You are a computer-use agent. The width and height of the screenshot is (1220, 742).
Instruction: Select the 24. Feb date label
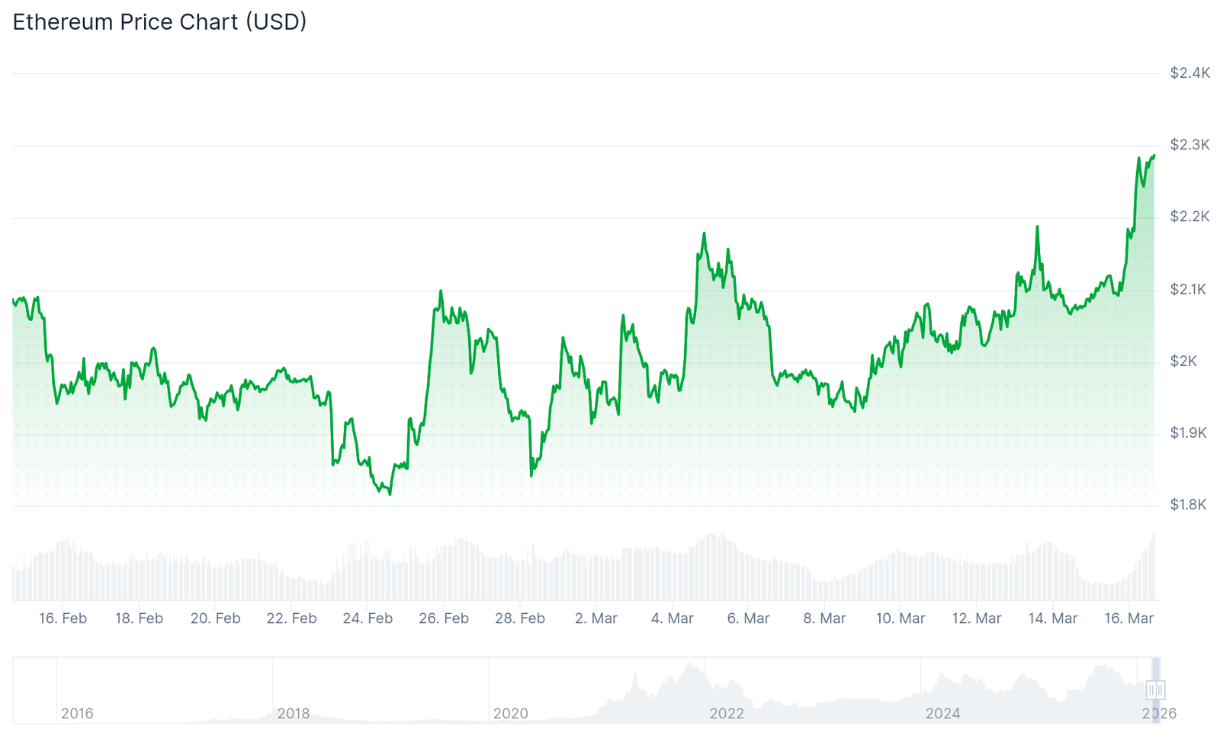click(368, 618)
